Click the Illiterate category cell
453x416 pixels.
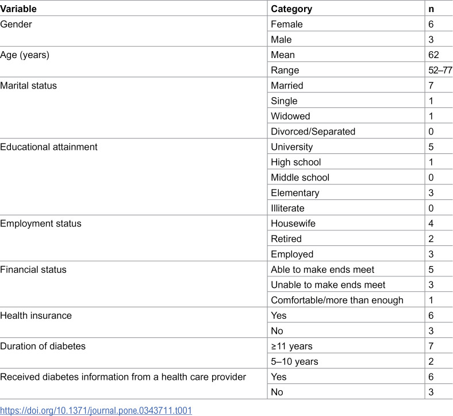(x=287, y=208)
